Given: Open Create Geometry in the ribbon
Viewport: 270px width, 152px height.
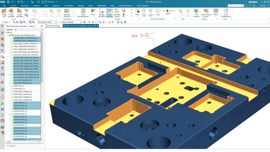Looking at the screenshot, I should pyautogui.click(x=11, y=13).
